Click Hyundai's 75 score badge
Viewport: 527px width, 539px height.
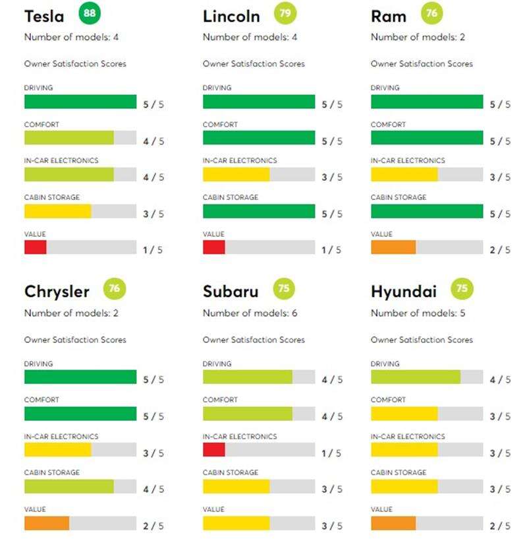(x=462, y=289)
